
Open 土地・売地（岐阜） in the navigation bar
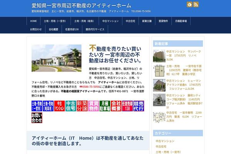[x=84, y=21]
